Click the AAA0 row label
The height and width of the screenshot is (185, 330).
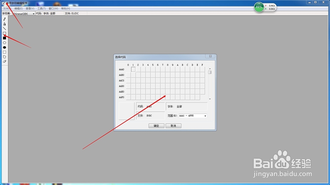pyautogui.click(x=121, y=69)
